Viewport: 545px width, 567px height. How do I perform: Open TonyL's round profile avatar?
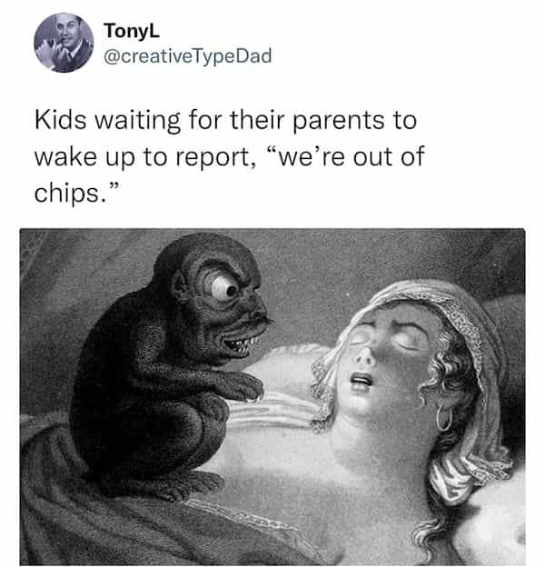click(x=64, y=43)
